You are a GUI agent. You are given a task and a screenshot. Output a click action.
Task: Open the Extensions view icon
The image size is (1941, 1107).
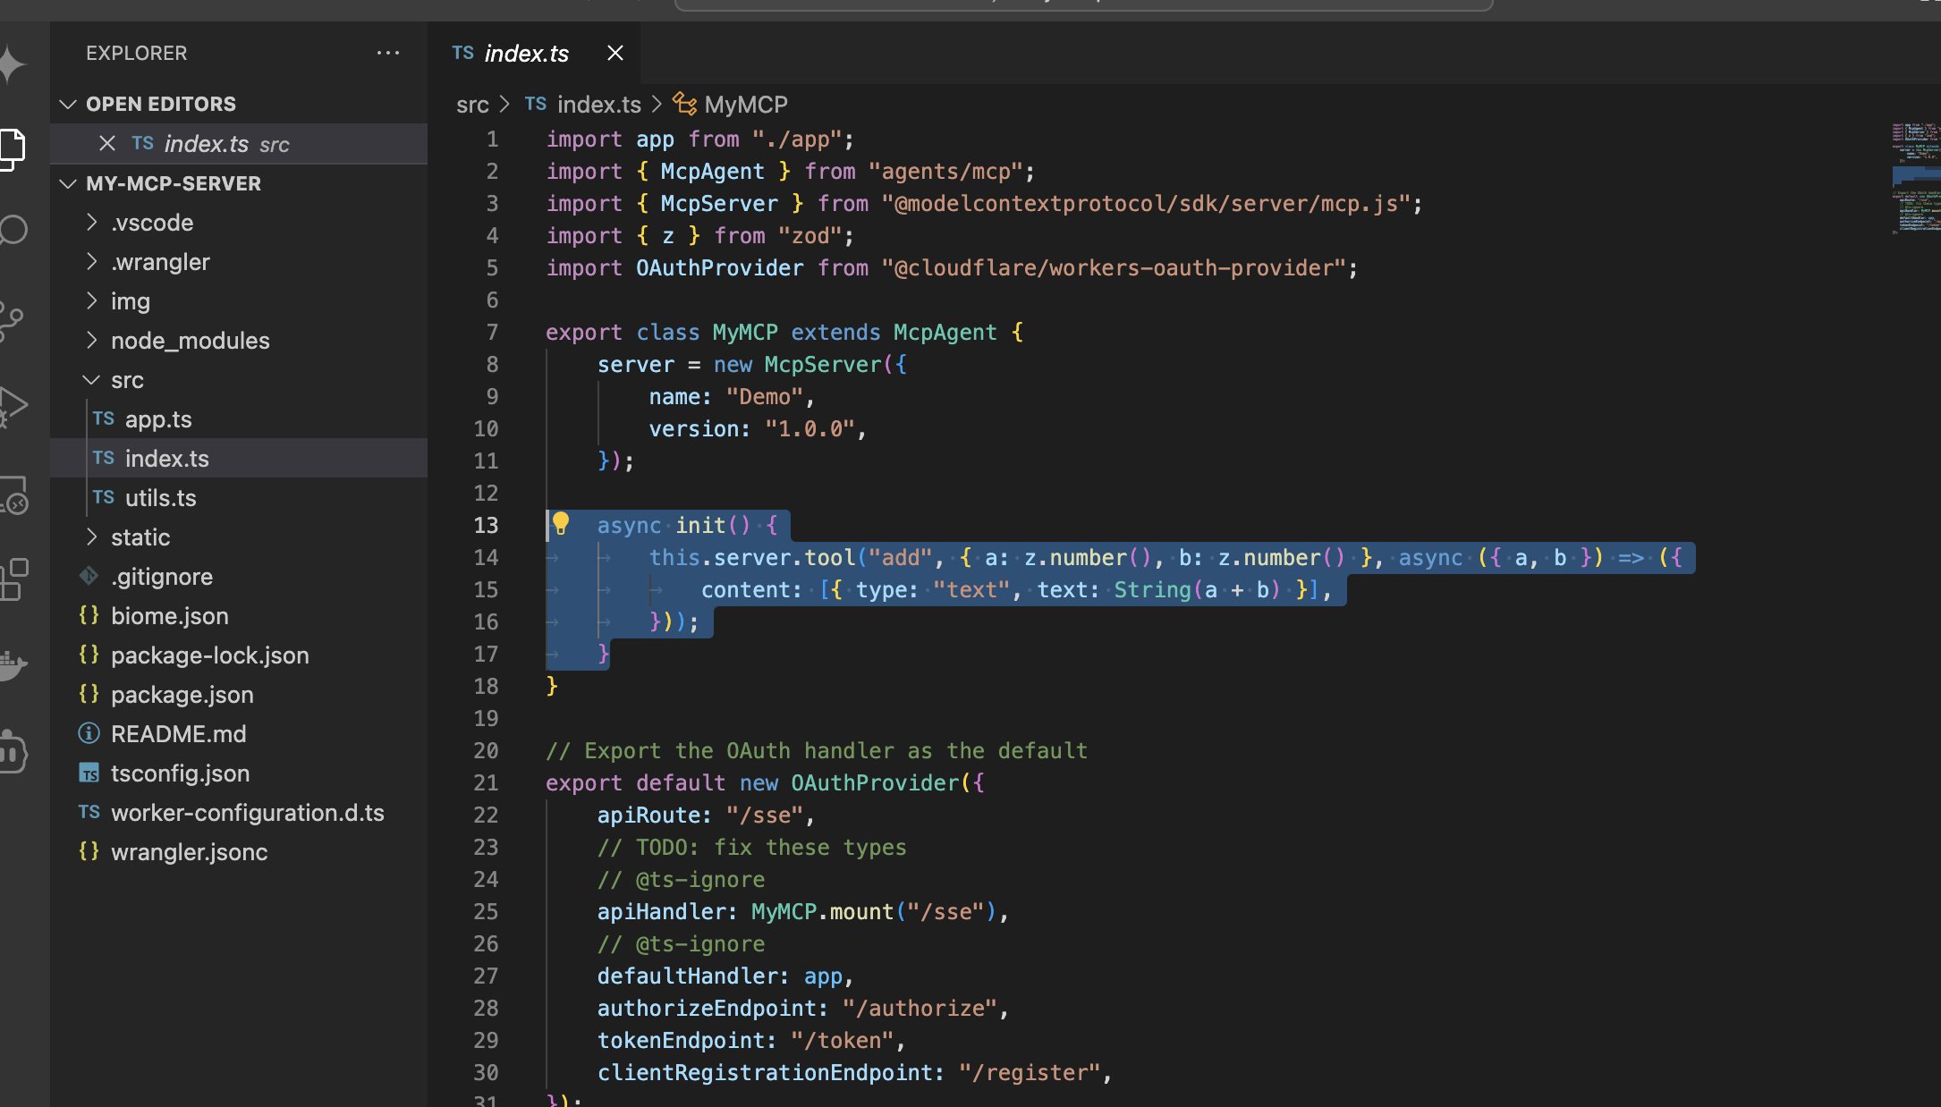(x=14, y=579)
